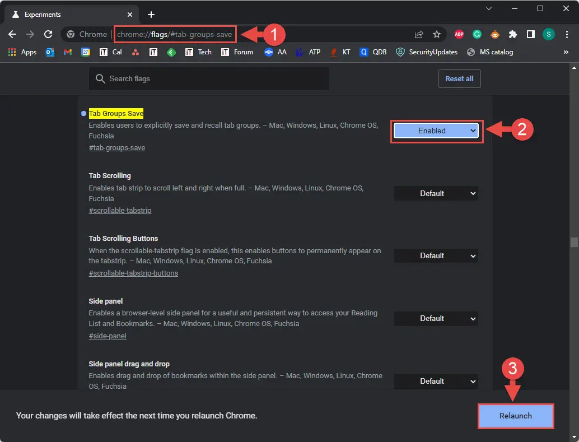
Task: Open the calendar 27 bookmark icon
Action: point(86,52)
